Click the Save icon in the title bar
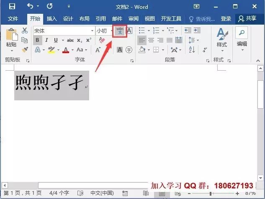Image resolution: width=265 pixels, height=199 pixels. coord(12,7)
